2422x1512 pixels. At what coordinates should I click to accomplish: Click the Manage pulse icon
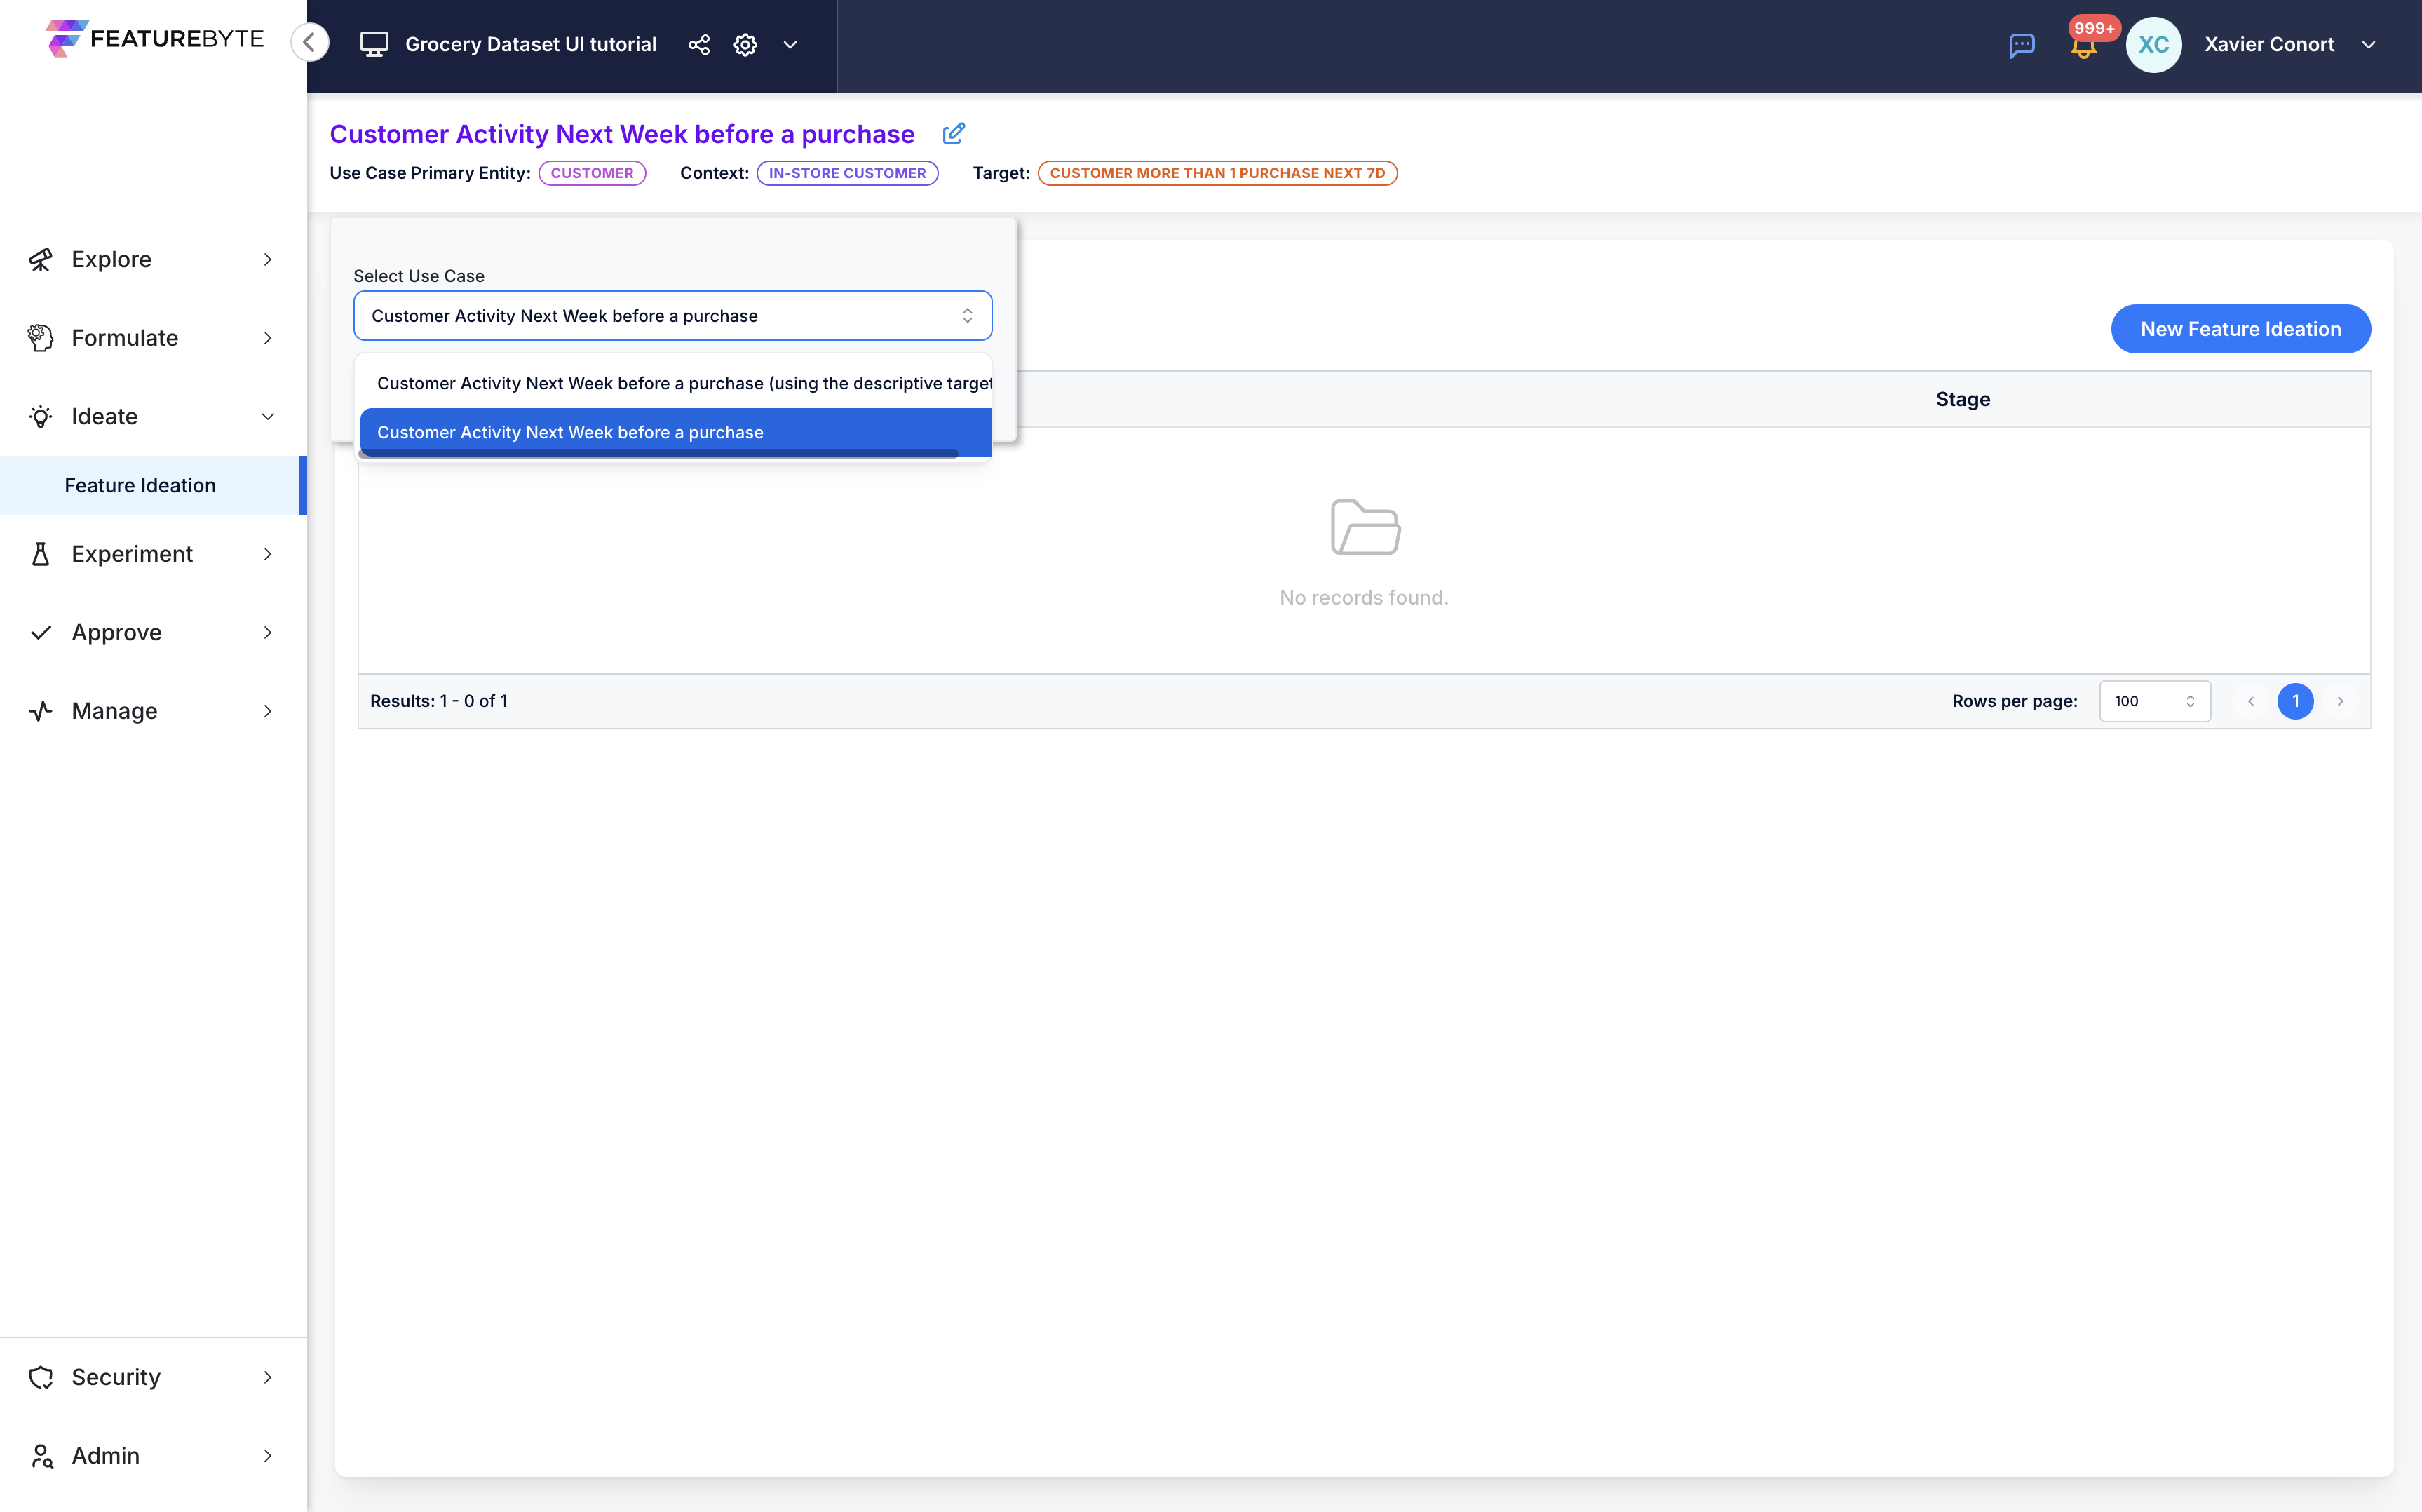click(40, 711)
